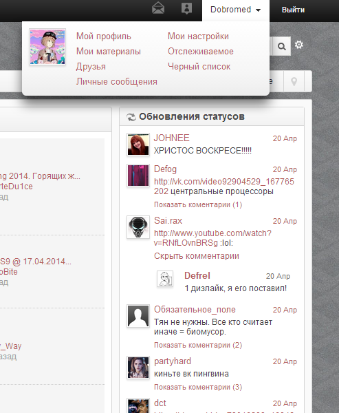Click partyhard's avatar thumbnail

coord(138,368)
